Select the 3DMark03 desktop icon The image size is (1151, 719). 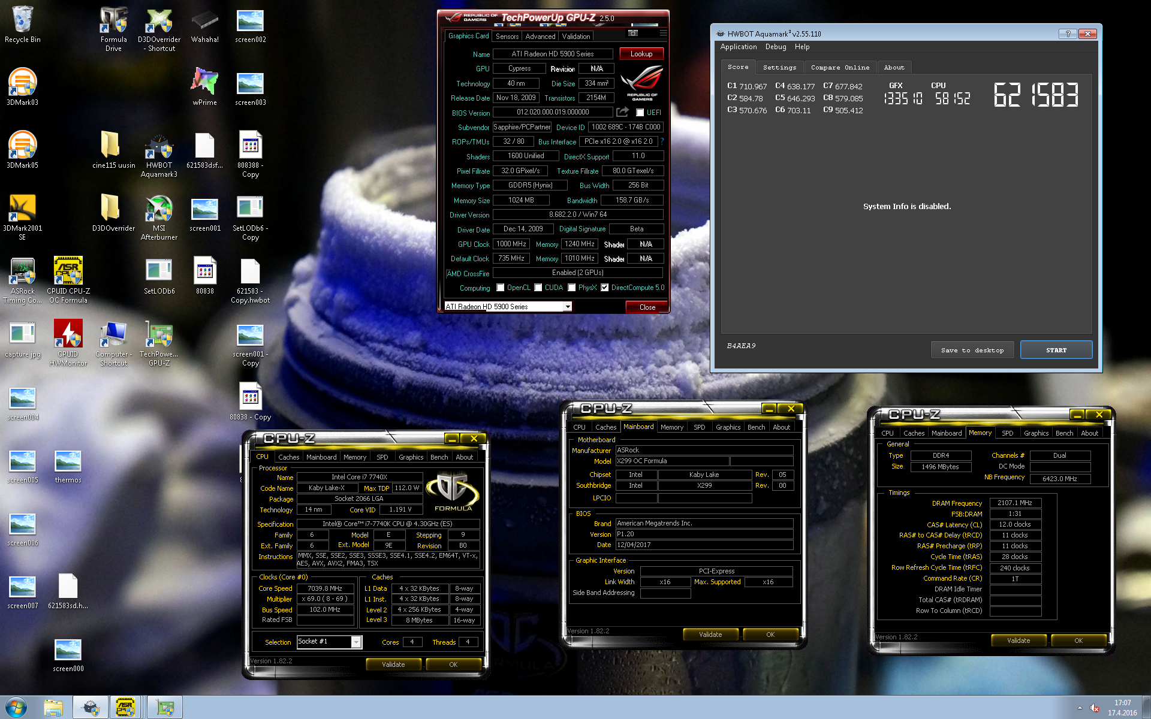(22, 87)
